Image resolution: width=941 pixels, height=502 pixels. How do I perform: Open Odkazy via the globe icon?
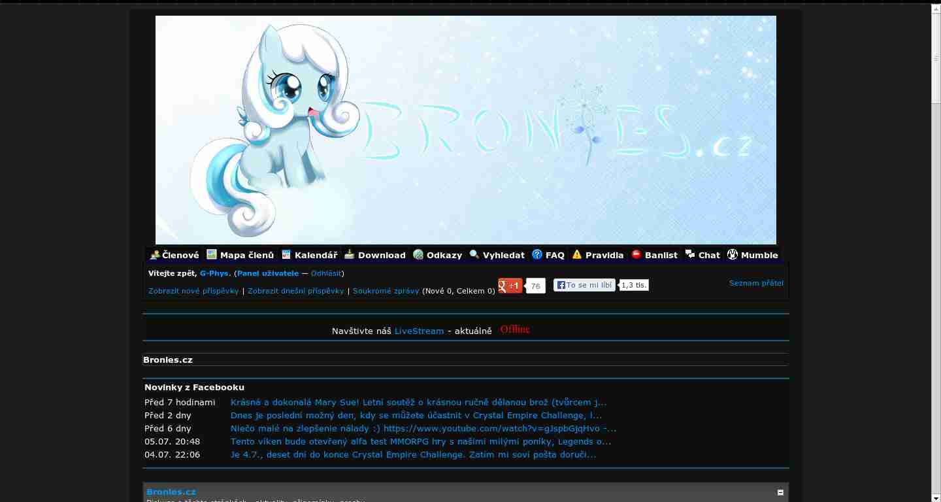[x=418, y=254]
